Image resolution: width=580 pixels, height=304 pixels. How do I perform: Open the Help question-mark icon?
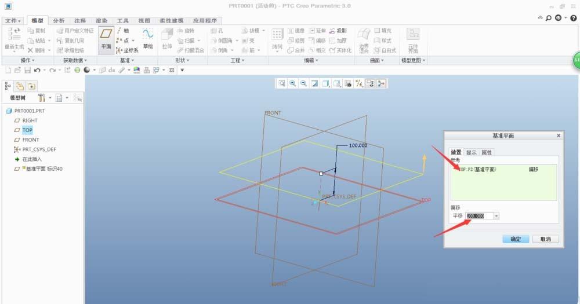click(x=574, y=18)
